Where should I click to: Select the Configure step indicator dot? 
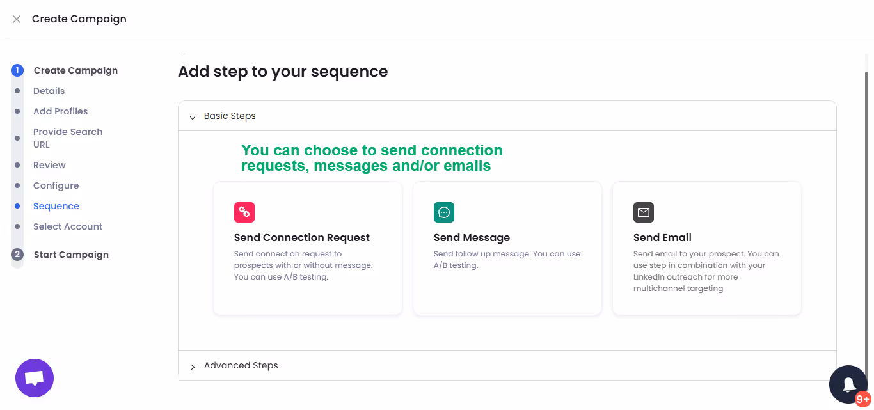click(x=17, y=185)
